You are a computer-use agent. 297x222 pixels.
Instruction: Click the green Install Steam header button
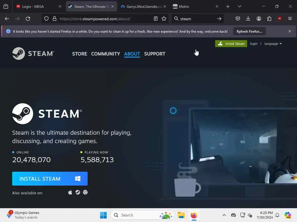(x=231, y=44)
